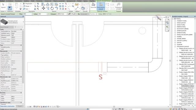
Task: Click Požární klapka FDMD CC tree item
Action: [186, 80]
